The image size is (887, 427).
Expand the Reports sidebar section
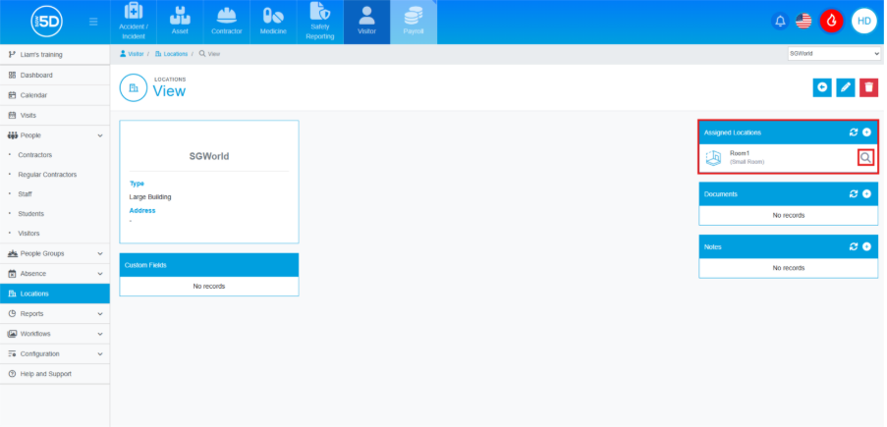(55, 314)
